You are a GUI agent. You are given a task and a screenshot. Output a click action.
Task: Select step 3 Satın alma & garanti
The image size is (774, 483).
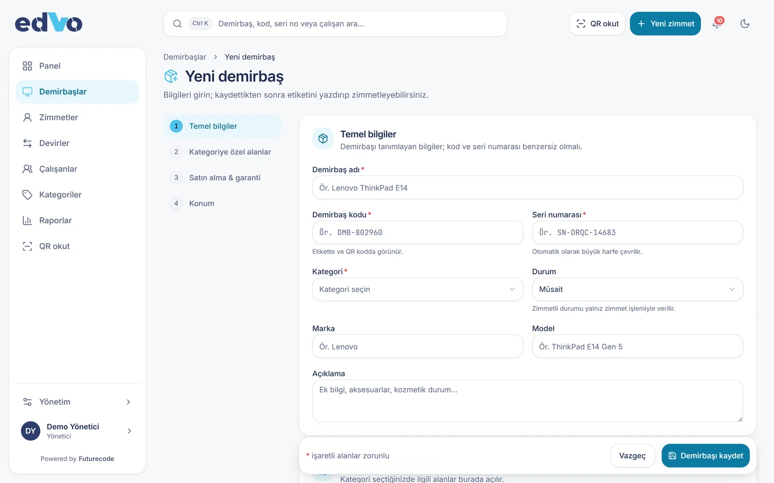coord(223,178)
